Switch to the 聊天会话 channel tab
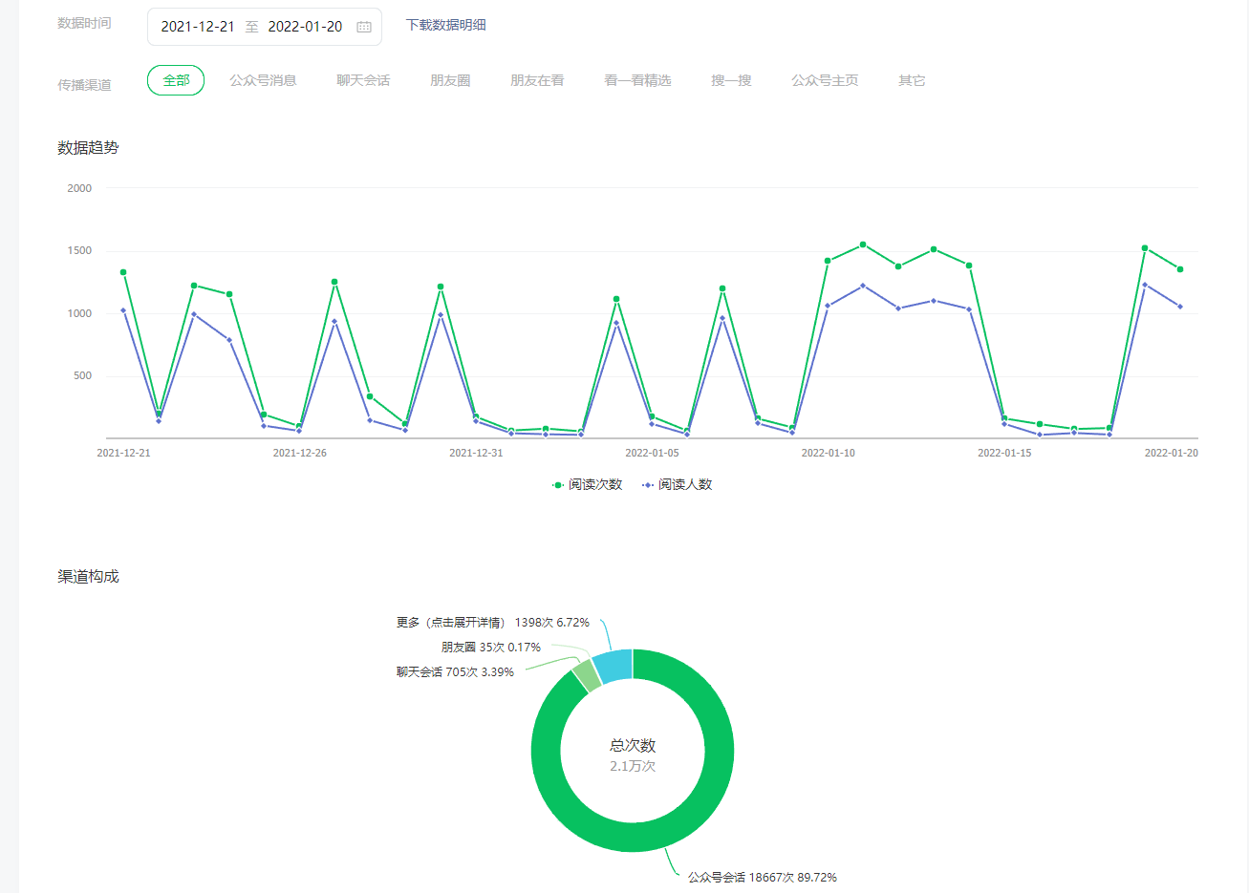Viewport: 1249px width, 893px height. click(x=363, y=80)
